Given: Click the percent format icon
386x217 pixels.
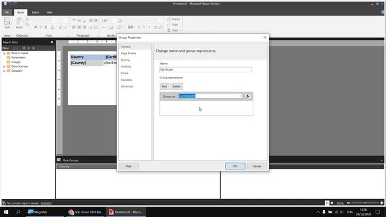Looking at the screenshot, I should [144, 27].
